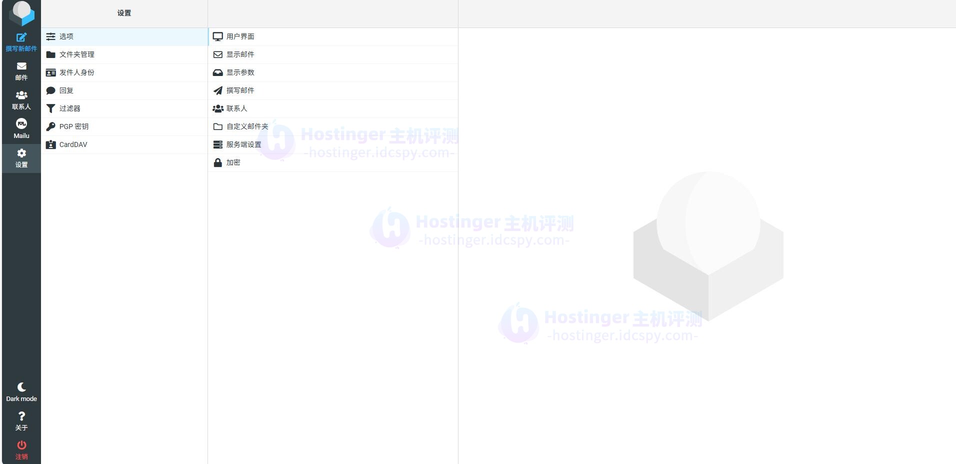This screenshot has height=464, width=956.
Task: Toggle Dark mode
Action: point(21,392)
